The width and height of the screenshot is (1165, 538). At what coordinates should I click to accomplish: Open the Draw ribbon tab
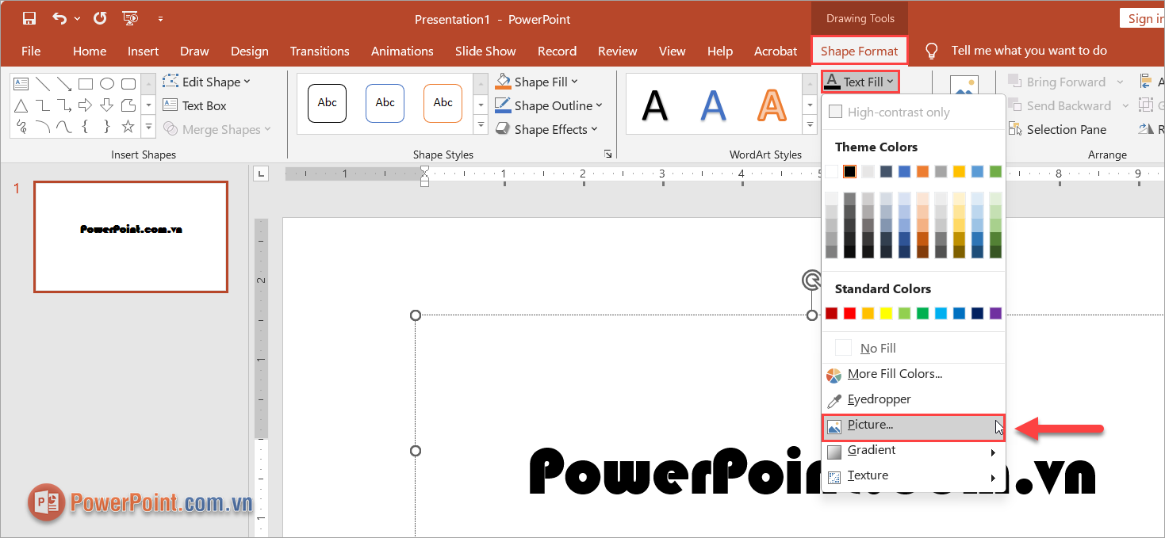(x=194, y=50)
